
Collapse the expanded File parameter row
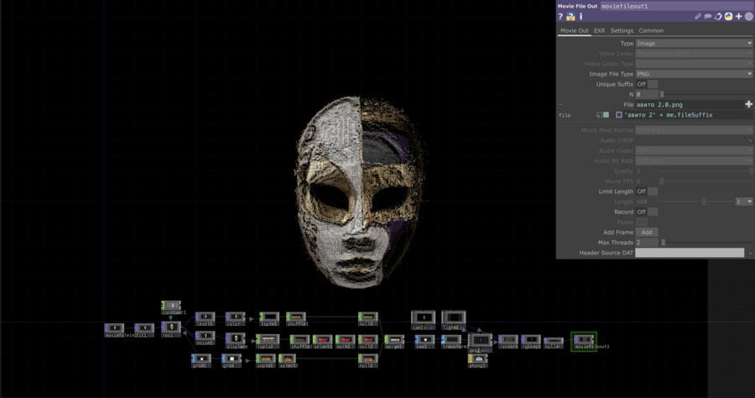[560, 105]
